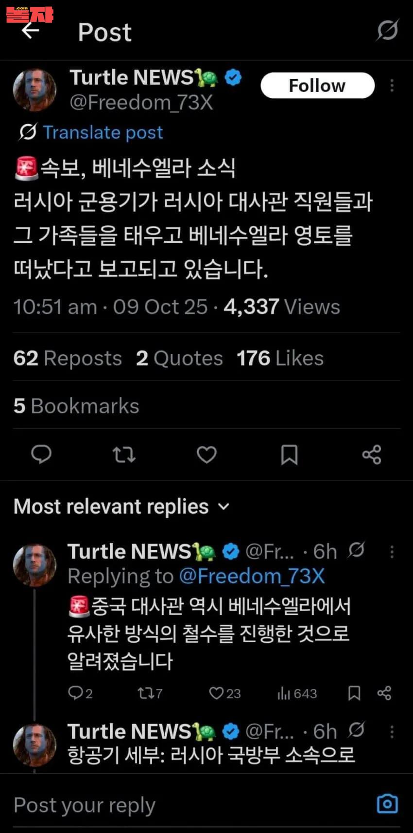This screenshot has height=833, width=413.
Task: Open Turtle NEWS profile picture on main post
Action: 34,90
